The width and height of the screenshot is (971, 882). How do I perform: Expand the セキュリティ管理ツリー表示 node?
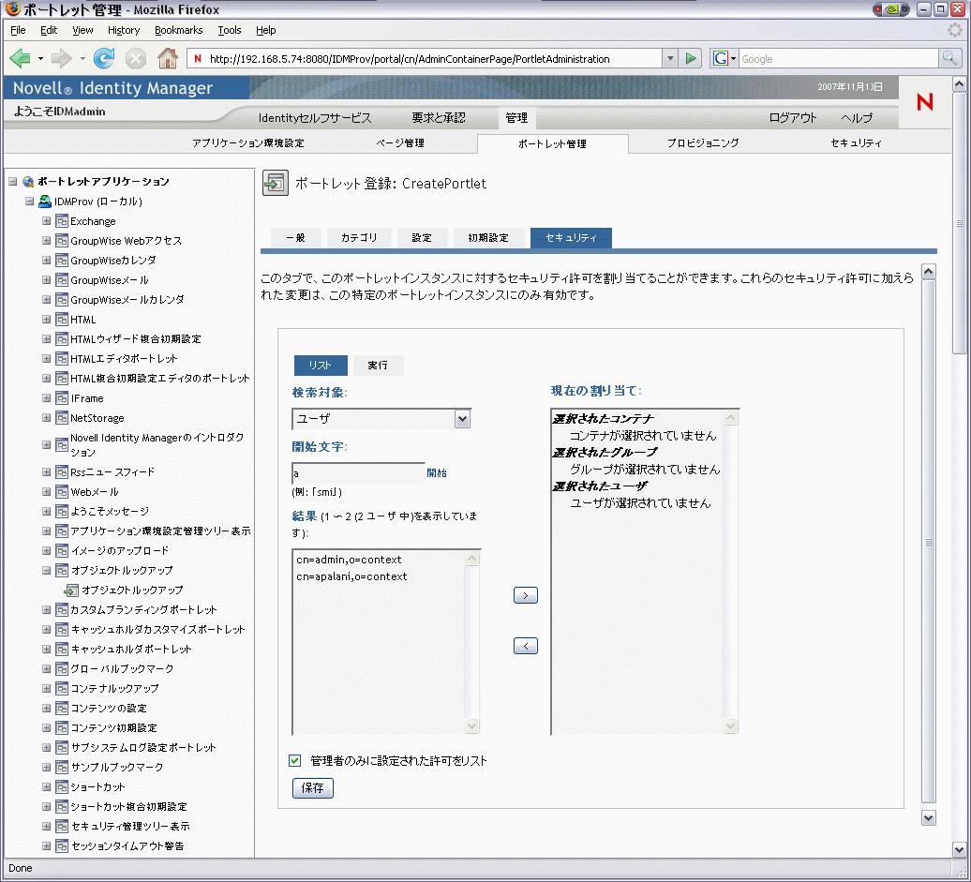[47, 827]
